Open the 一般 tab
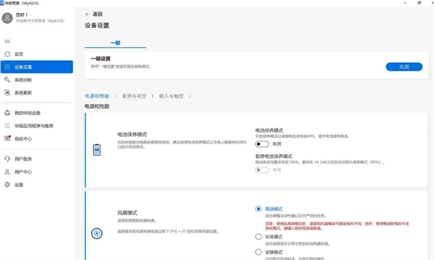Screen dimensions: 434x260 [116, 43]
